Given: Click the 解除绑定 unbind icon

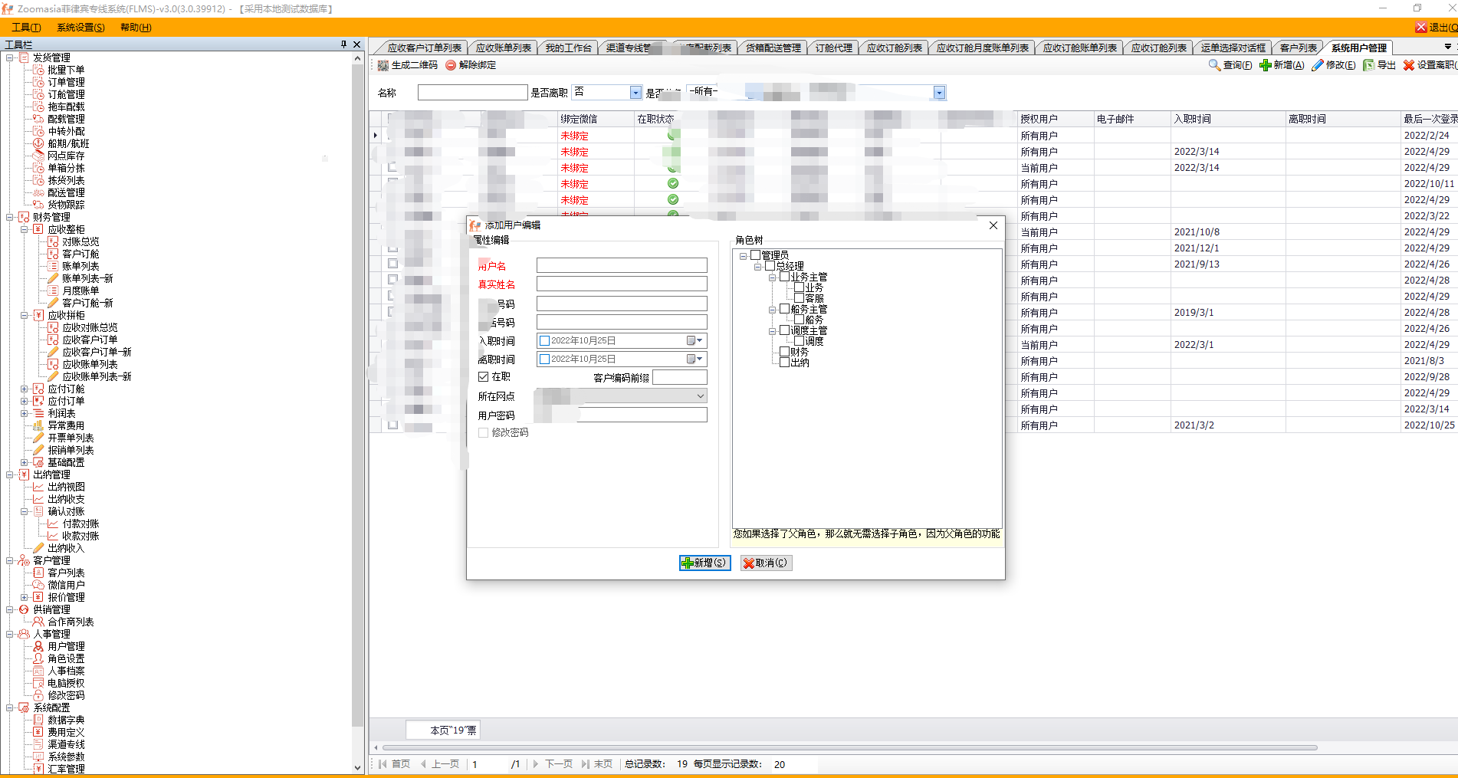Looking at the screenshot, I should click(451, 66).
